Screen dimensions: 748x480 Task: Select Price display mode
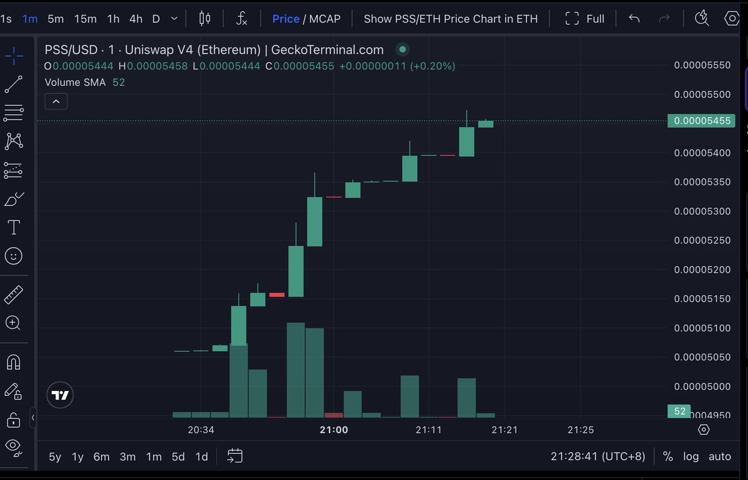tap(286, 19)
